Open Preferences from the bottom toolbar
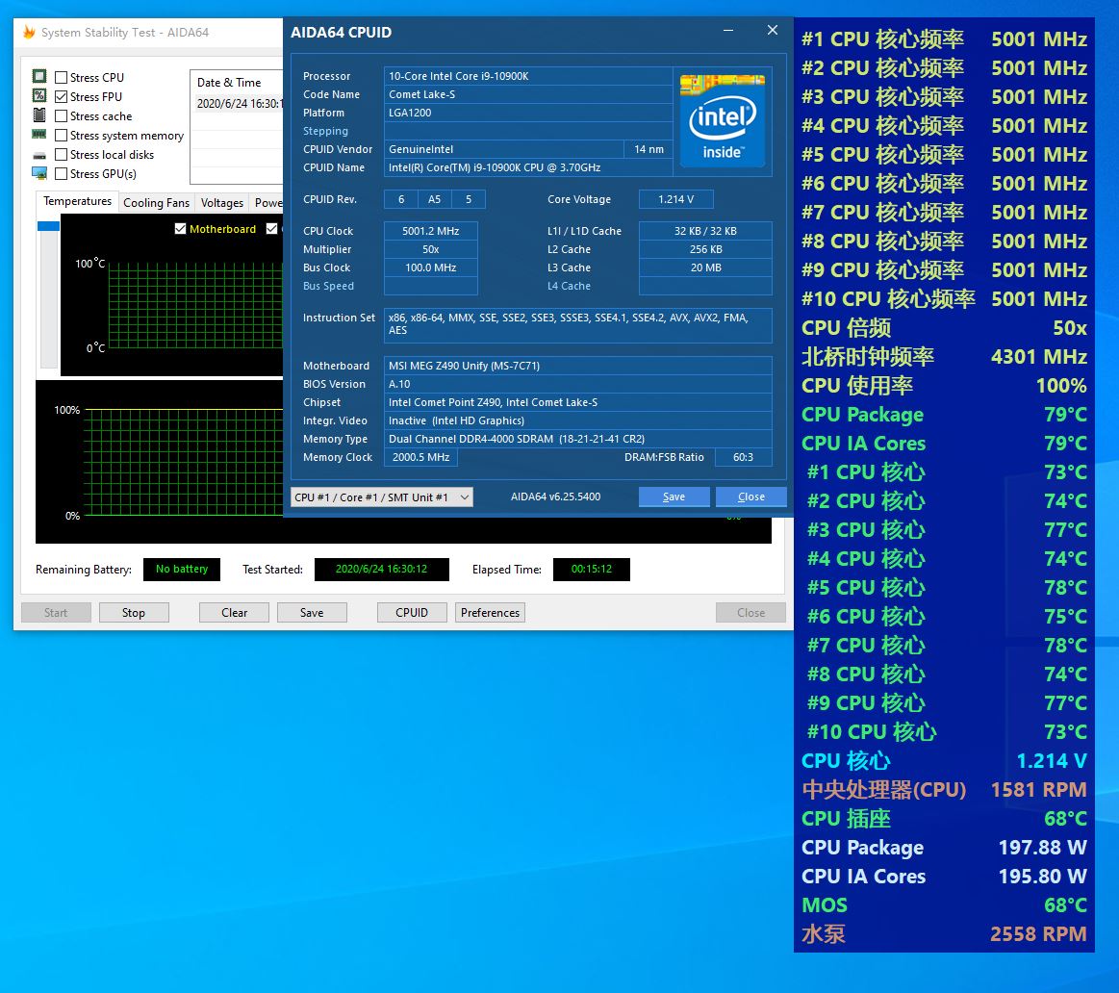The image size is (1119, 993). point(490,612)
